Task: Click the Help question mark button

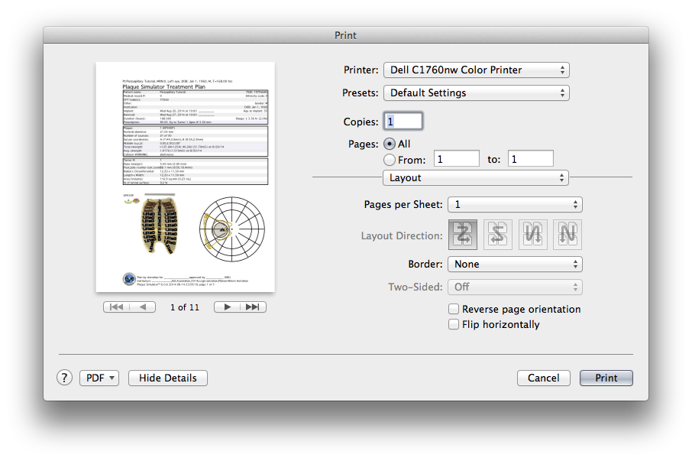Action: coord(64,378)
